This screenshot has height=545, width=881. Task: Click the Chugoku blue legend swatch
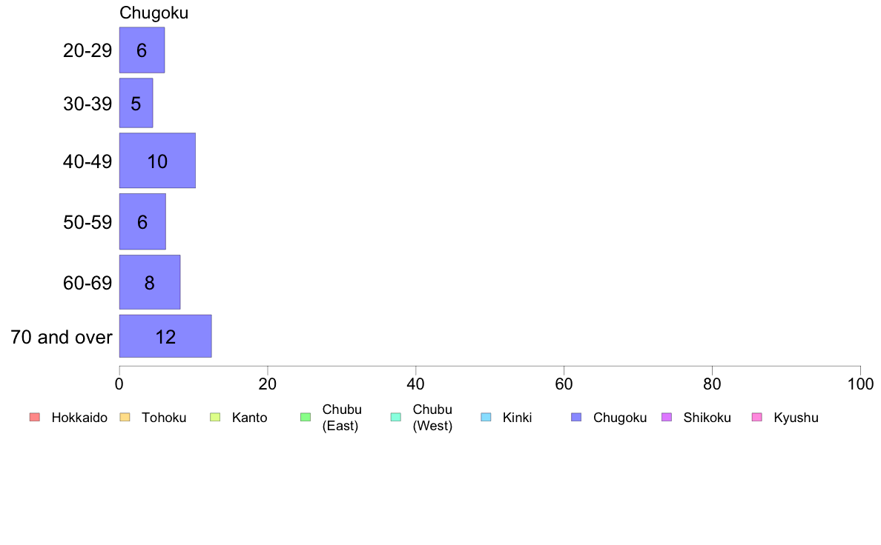tap(576, 417)
